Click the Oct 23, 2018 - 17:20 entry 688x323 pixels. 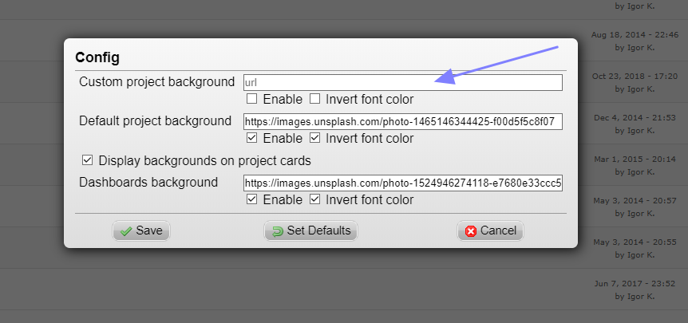tap(635, 82)
